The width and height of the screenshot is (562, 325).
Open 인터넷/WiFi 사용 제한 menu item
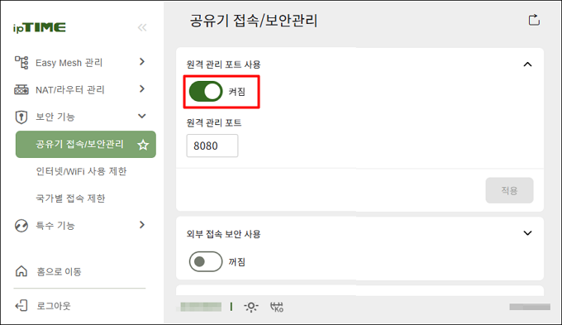[81, 171]
